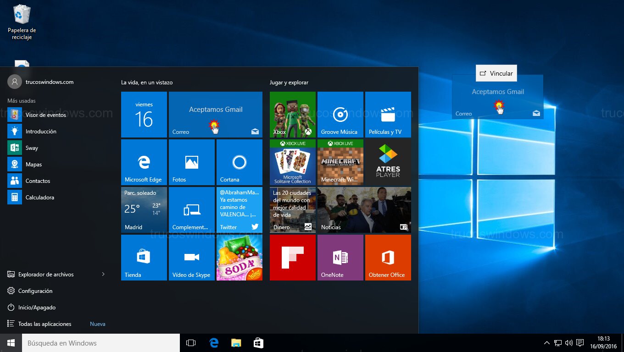The height and width of the screenshot is (352, 624).
Task: Open the Películas y TV tile
Action: (x=388, y=115)
